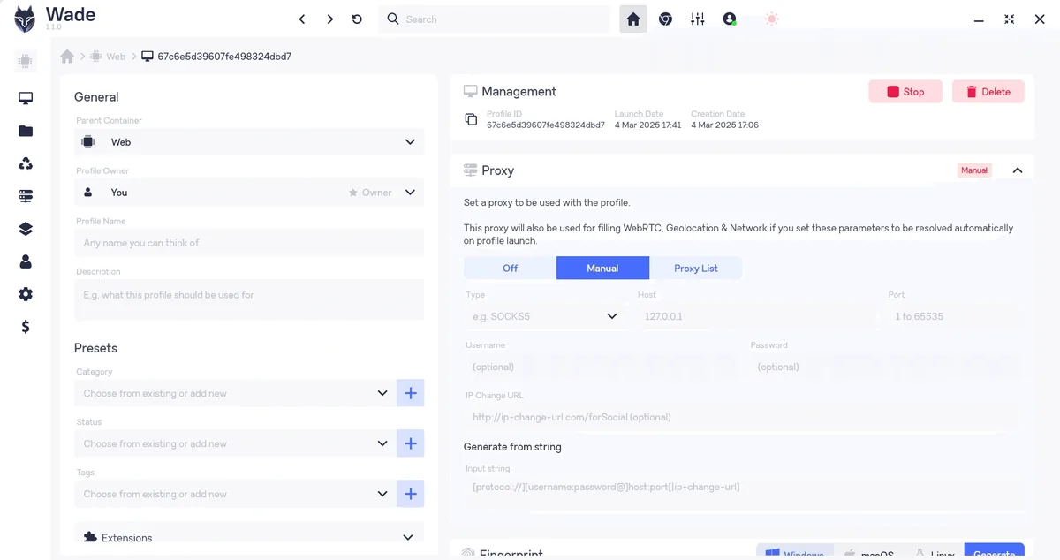Add a new Tag with plus button
The width and height of the screenshot is (1060, 560).
point(410,494)
